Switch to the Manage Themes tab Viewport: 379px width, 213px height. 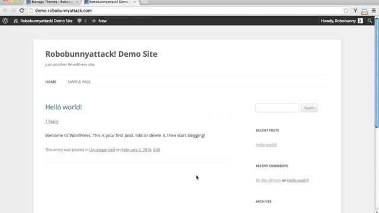pyautogui.click(x=52, y=2)
